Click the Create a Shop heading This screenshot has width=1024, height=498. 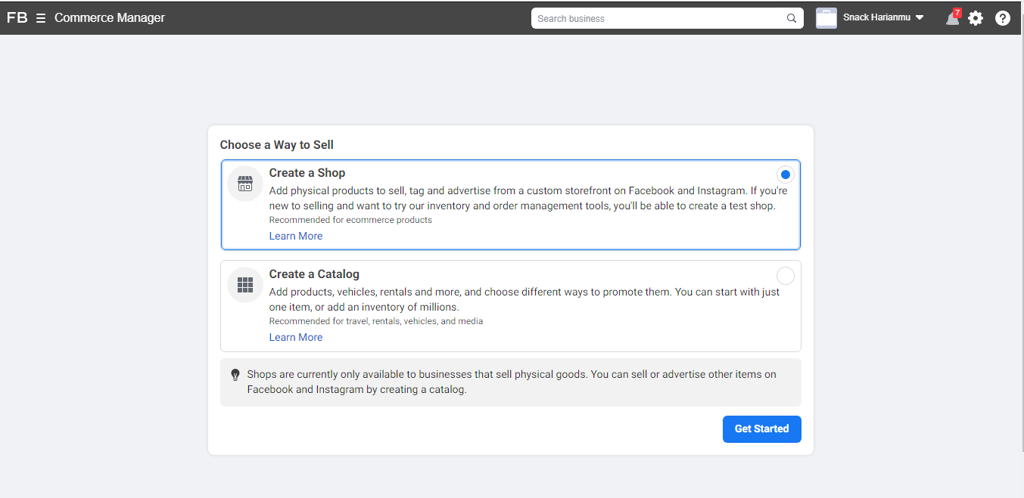(307, 173)
